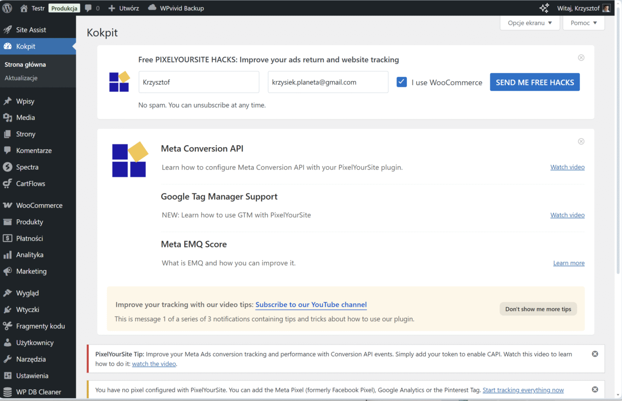Viewport: 622px width, 401px height.
Task: Click the Płatności dollar icon
Action: (x=7, y=238)
